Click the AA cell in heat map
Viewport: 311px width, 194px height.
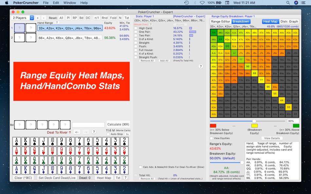pyautogui.click(x=213, y=33)
